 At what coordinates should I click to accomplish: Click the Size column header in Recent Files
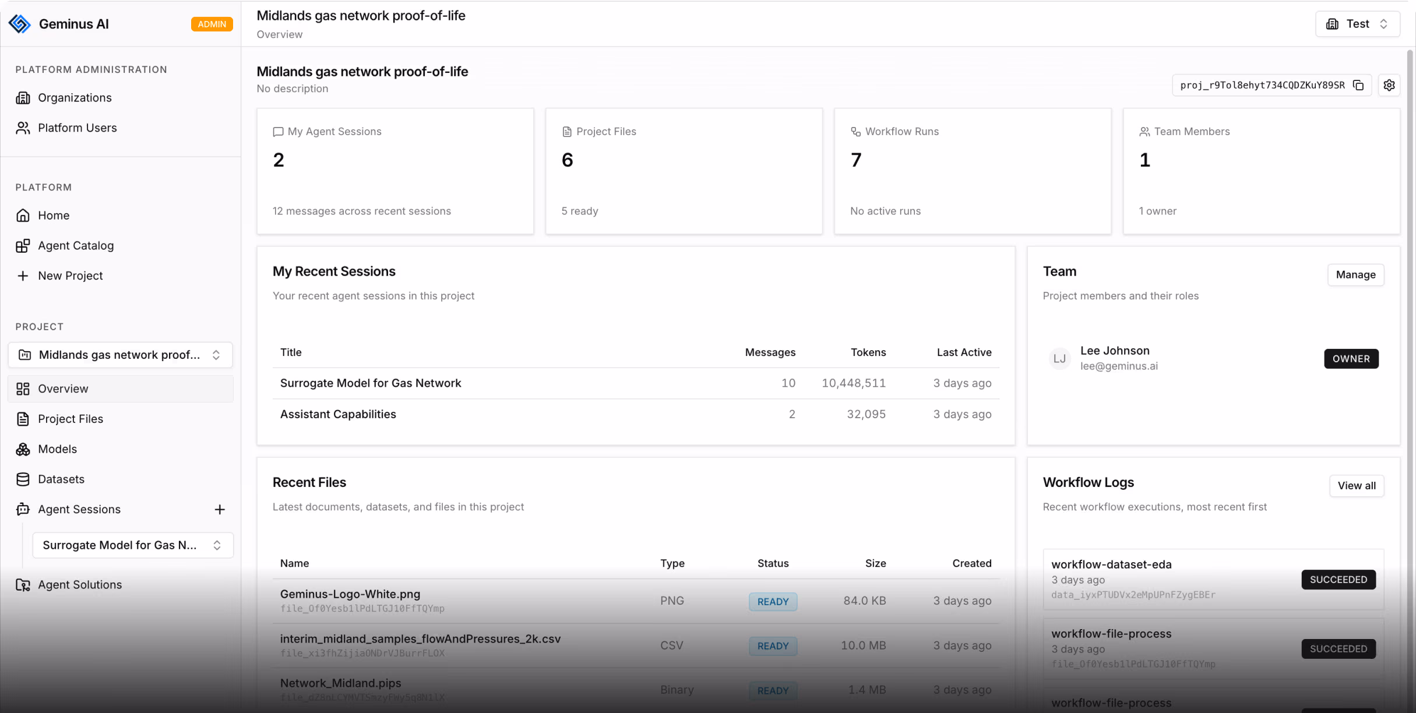[x=875, y=563]
